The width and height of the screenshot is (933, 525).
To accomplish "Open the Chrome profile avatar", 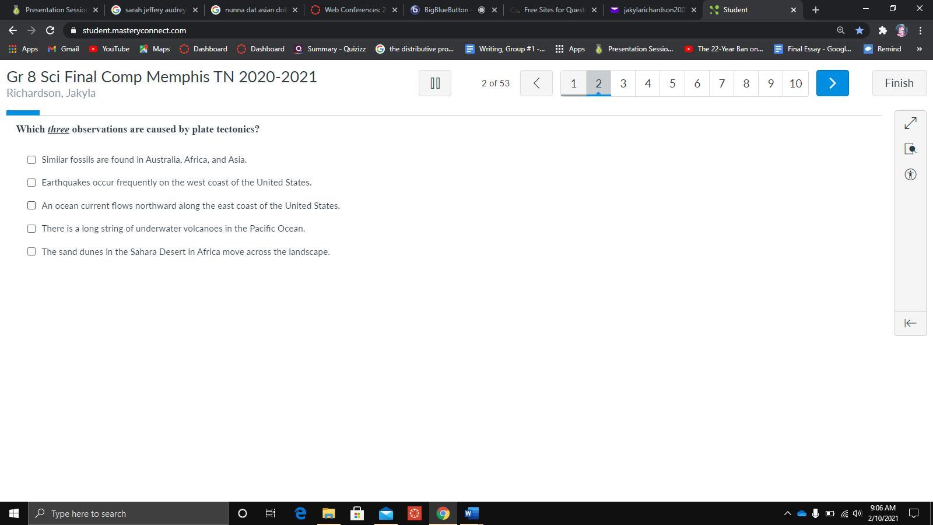I will click(902, 30).
